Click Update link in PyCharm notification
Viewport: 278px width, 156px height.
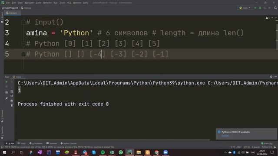(x=225, y=136)
